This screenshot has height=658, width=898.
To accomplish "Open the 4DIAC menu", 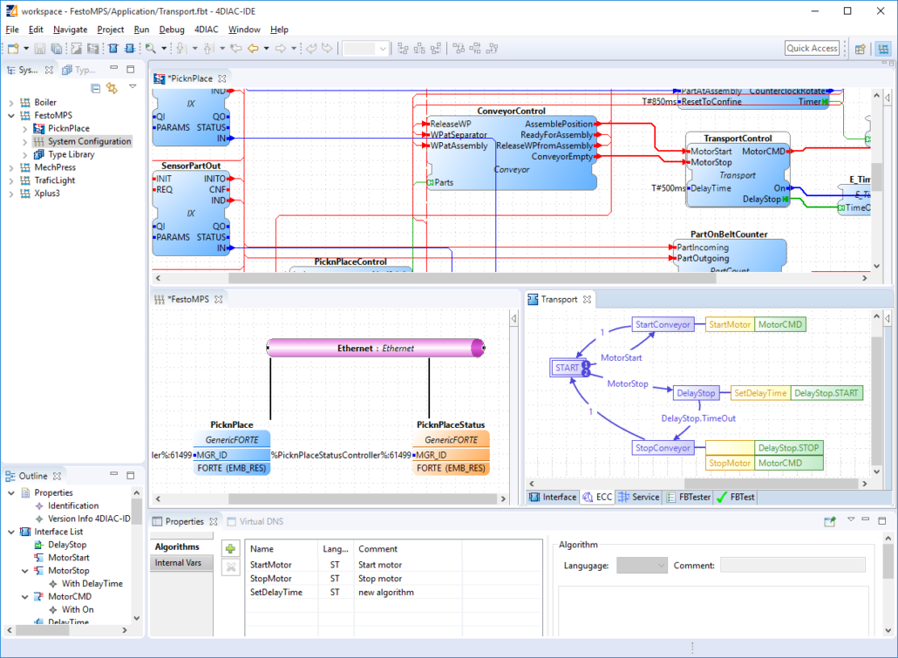I will (207, 30).
